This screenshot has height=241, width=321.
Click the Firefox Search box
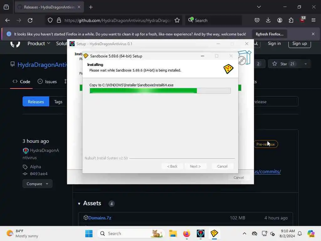tap(214, 20)
